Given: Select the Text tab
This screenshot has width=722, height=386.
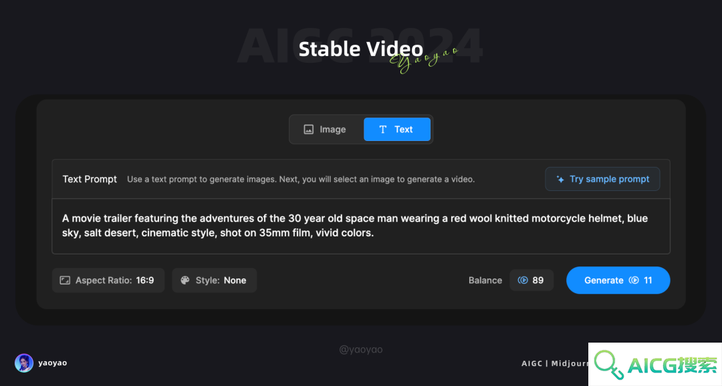Looking at the screenshot, I should (x=397, y=130).
